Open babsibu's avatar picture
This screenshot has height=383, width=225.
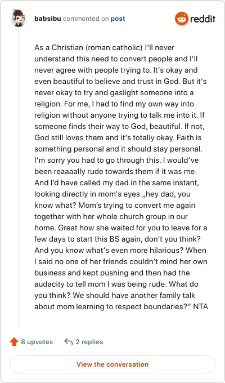[19, 19]
